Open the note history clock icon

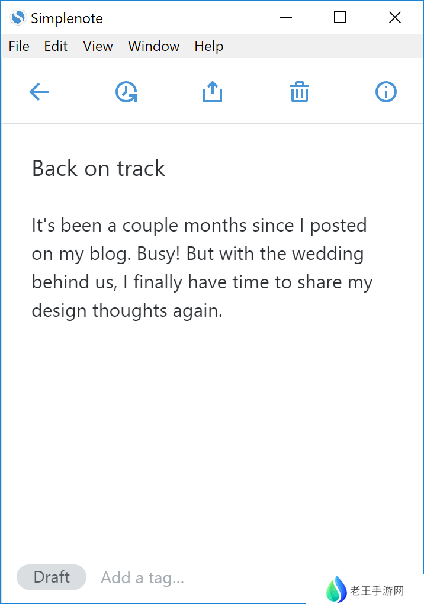pos(126,92)
